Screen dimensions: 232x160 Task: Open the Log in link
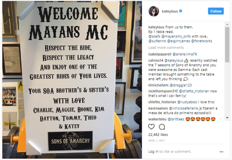pyautogui.click(x=153, y=151)
